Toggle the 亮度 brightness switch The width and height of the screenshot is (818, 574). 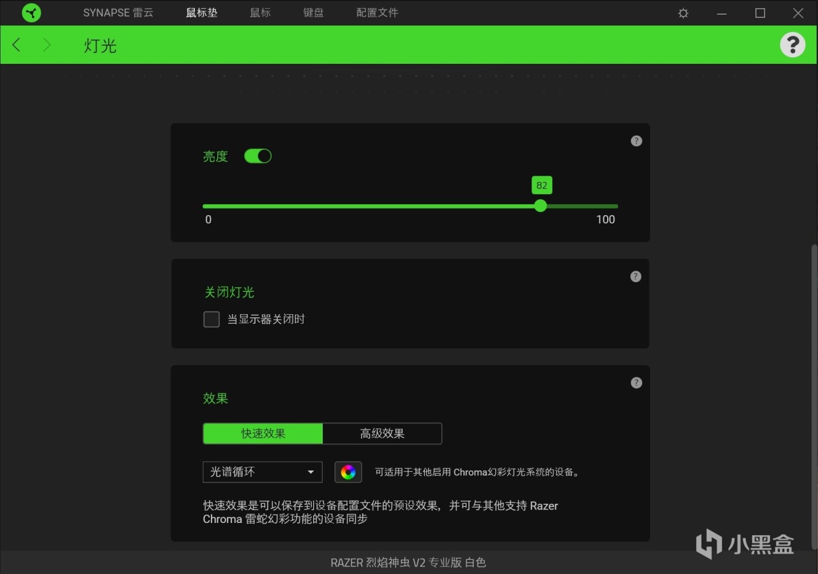tap(258, 156)
